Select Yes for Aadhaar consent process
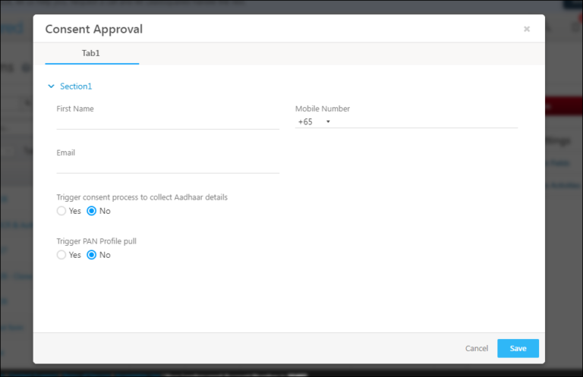Image resolution: width=583 pixels, height=377 pixels. [61, 211]
